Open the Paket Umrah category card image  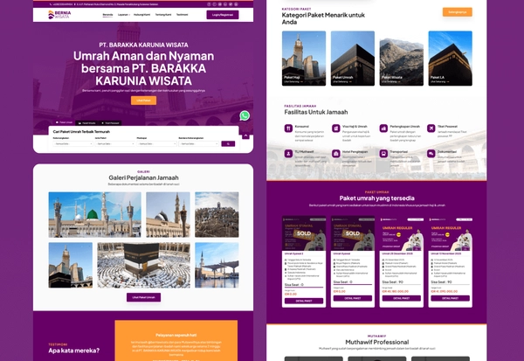353,59
